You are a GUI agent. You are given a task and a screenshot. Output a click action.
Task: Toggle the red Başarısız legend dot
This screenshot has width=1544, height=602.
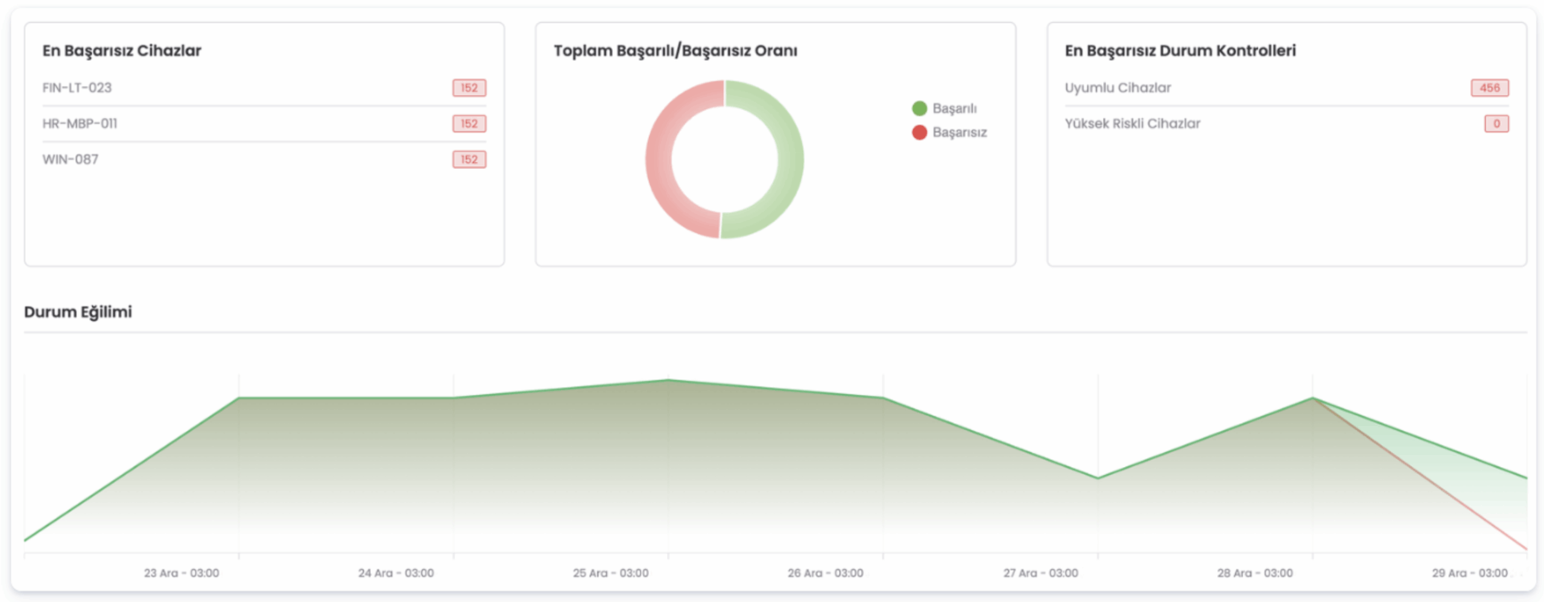coord(919,133)
